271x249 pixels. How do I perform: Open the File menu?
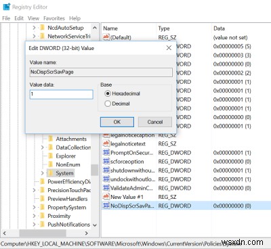pos(6,18)
